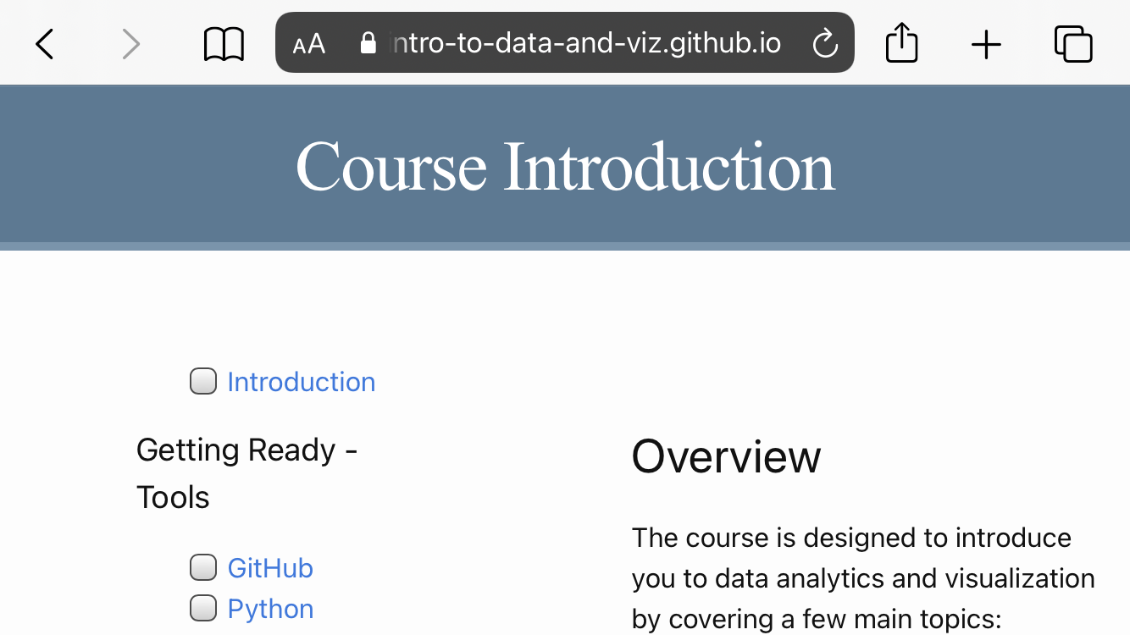Open the Share sheet icon
Viewport: 1130px width, 635px height.
click(902, 42)
